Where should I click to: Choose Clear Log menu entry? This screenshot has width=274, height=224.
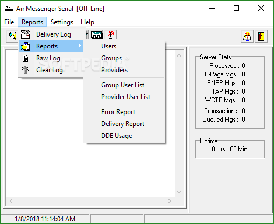pos(51,70)
